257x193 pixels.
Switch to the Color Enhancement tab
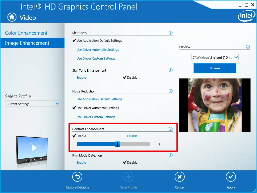26,33
